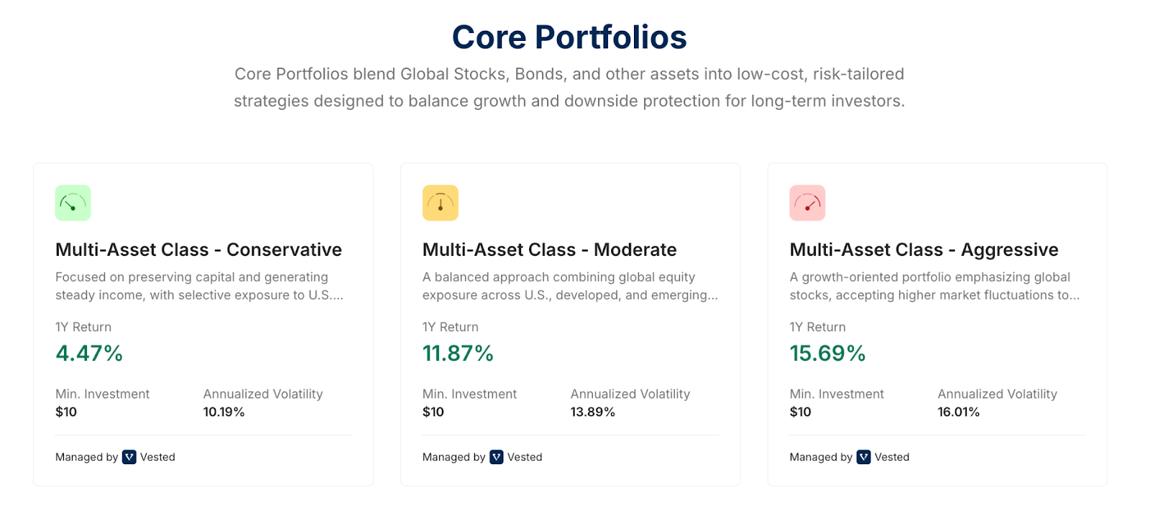Expand truncated Aggressive portfolio description
Screen dimensions: 1150x513
(934, 286)
